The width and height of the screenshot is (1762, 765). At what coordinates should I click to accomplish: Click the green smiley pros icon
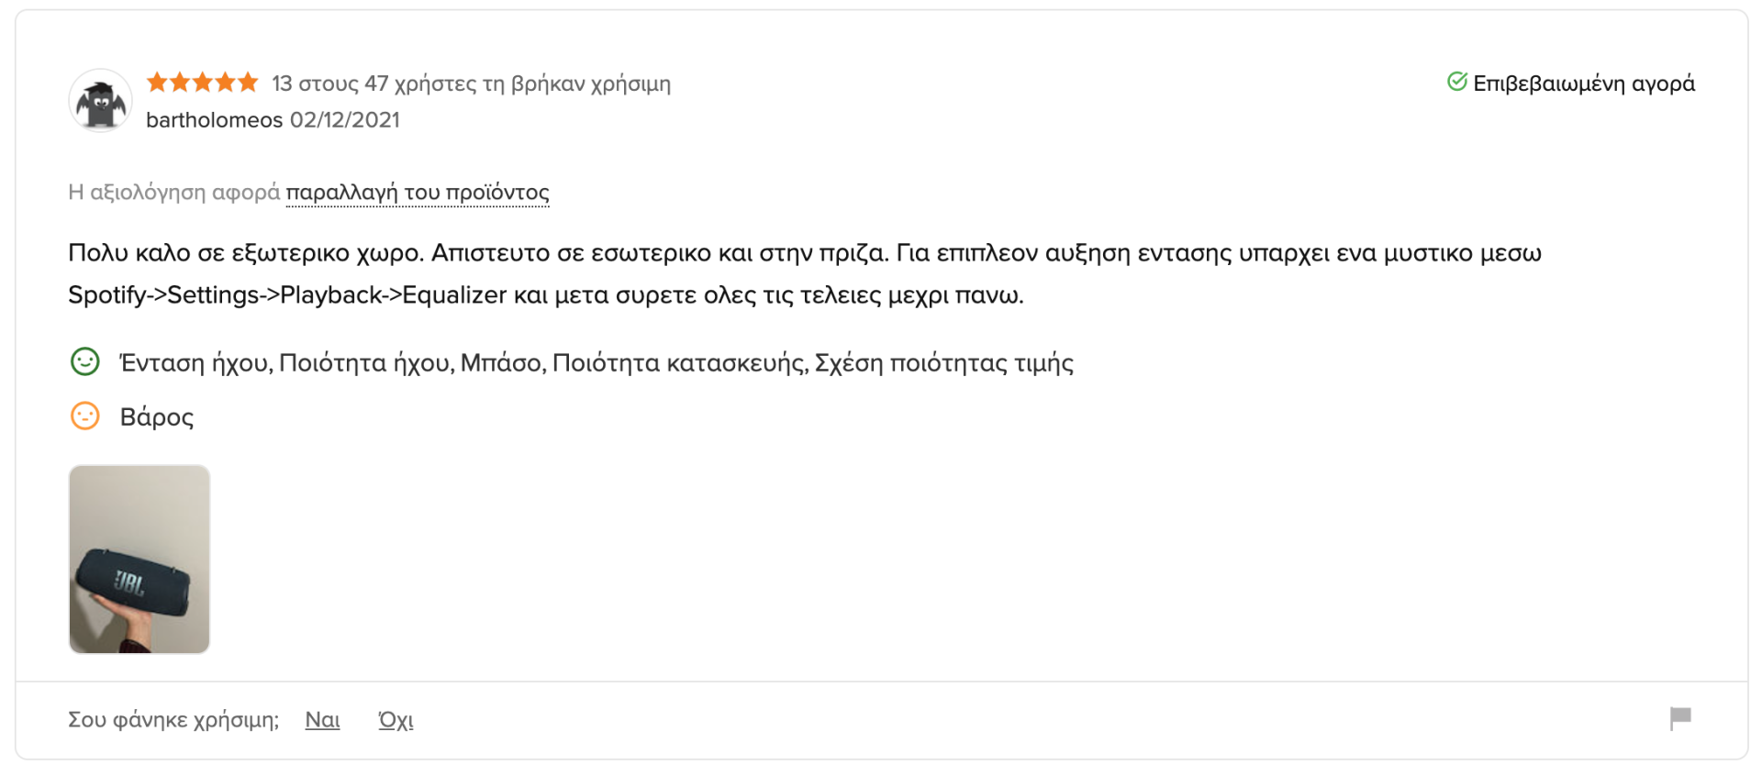click(85, 361)
